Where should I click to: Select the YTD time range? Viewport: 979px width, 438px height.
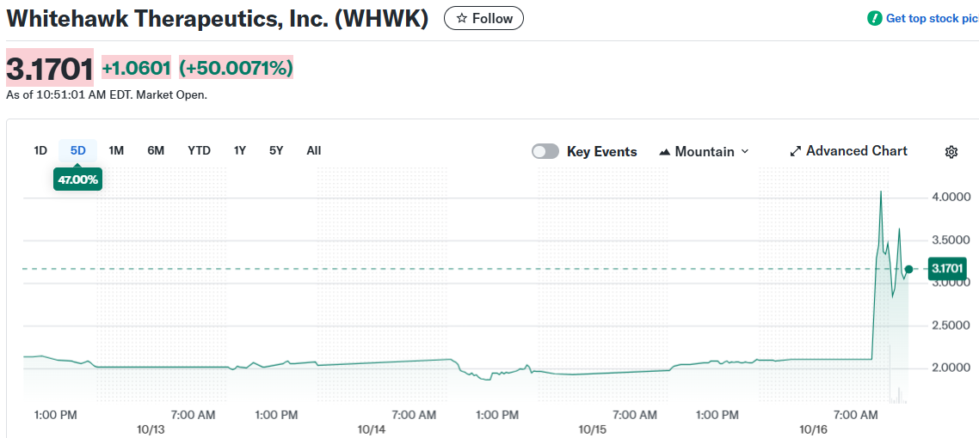pos(199,150)
